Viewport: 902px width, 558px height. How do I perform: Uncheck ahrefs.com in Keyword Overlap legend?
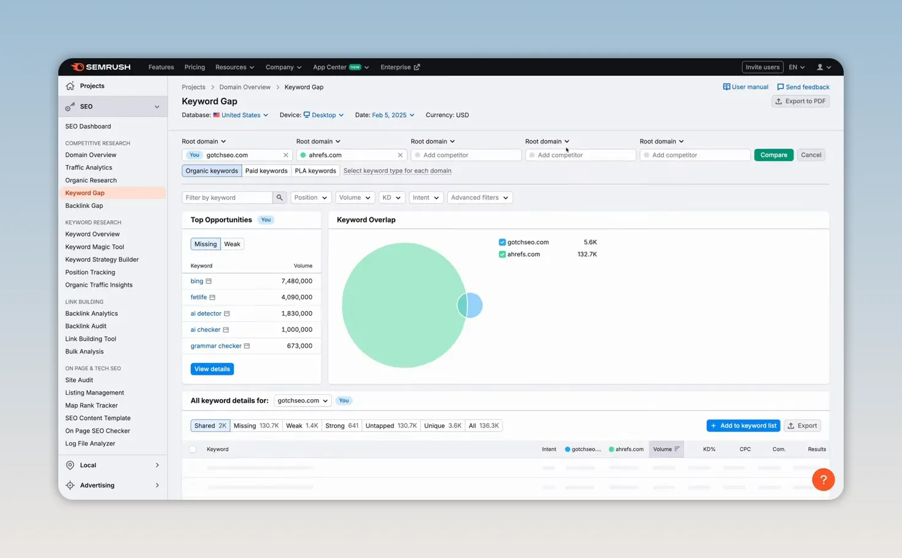pyautogui.click(x=503, y=254)
